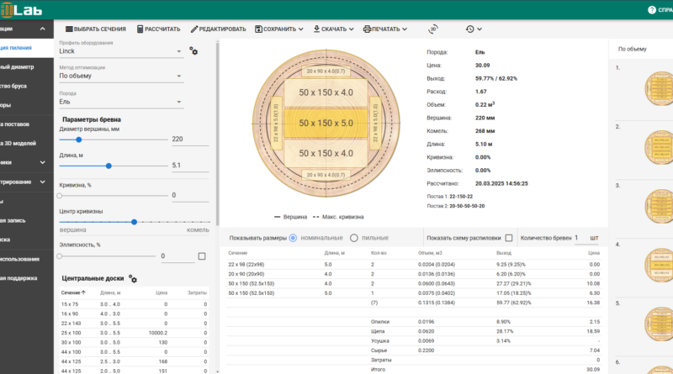673x374 pixels.
Task: Select result thumbnail number 5
Action: pyautogui.click(x=660, y=324)
